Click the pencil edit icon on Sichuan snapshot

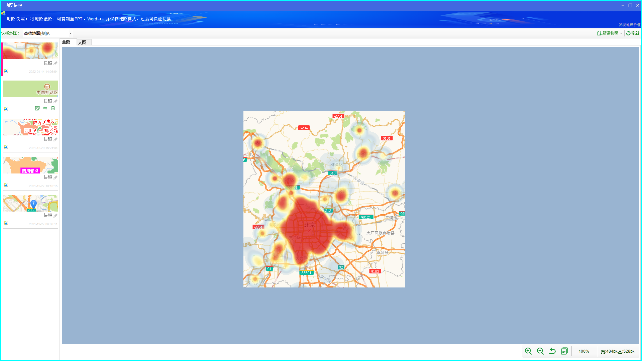tap(56, 177)
